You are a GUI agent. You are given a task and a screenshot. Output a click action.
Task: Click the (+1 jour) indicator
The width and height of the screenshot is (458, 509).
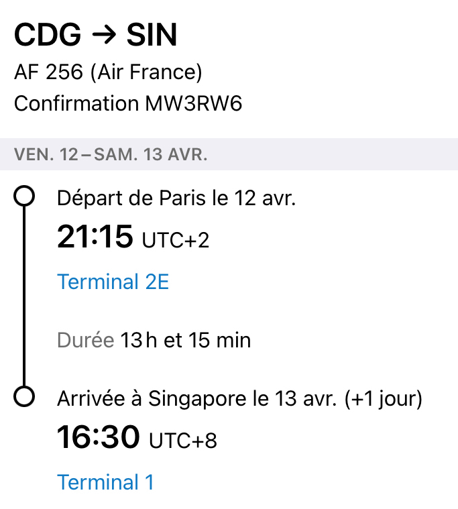tap(383, 399)
